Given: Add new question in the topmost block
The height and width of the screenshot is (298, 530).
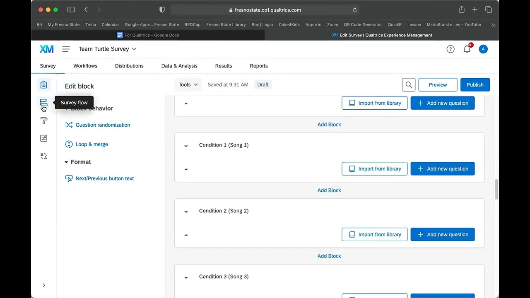Looking at the screenshot, I should click(x=443, y=103).
